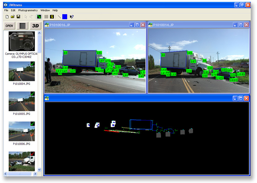This screenshot has width=257, height=183.
Task: Click the red skid line in 3D view
Action: click(111, 131)
